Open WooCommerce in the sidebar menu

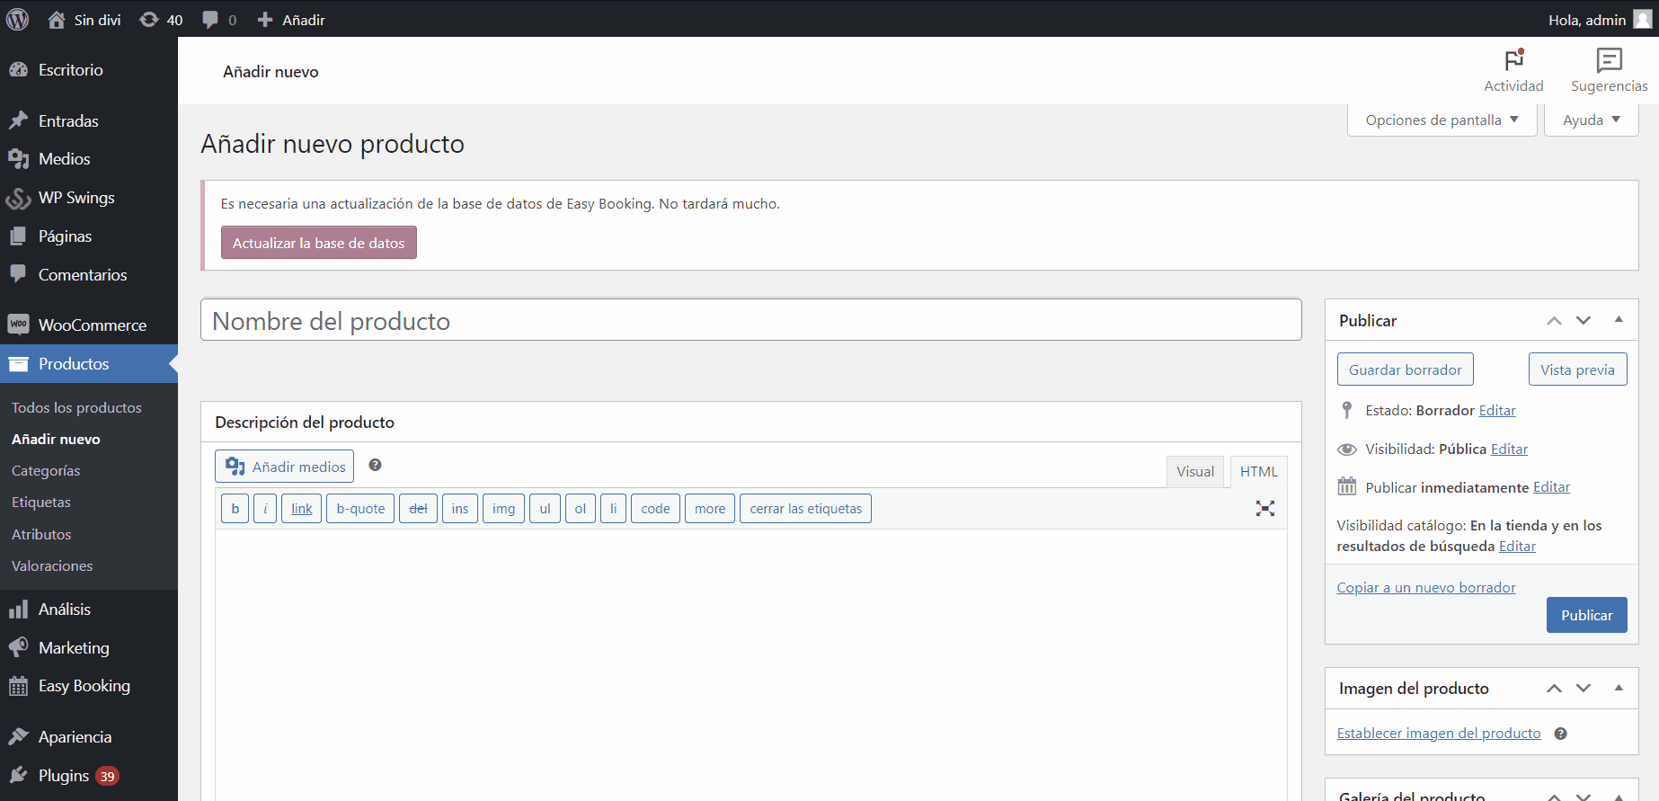pos(92,325)
